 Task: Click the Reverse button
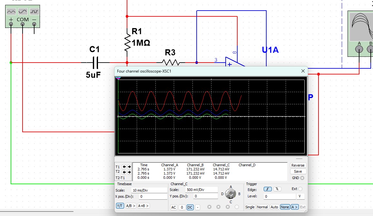[298, 165]
